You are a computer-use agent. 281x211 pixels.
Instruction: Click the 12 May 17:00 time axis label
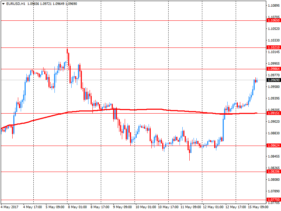[x=236, y=207]
